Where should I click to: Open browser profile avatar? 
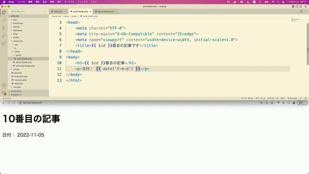pyautogui.click(x=294, y=103)
